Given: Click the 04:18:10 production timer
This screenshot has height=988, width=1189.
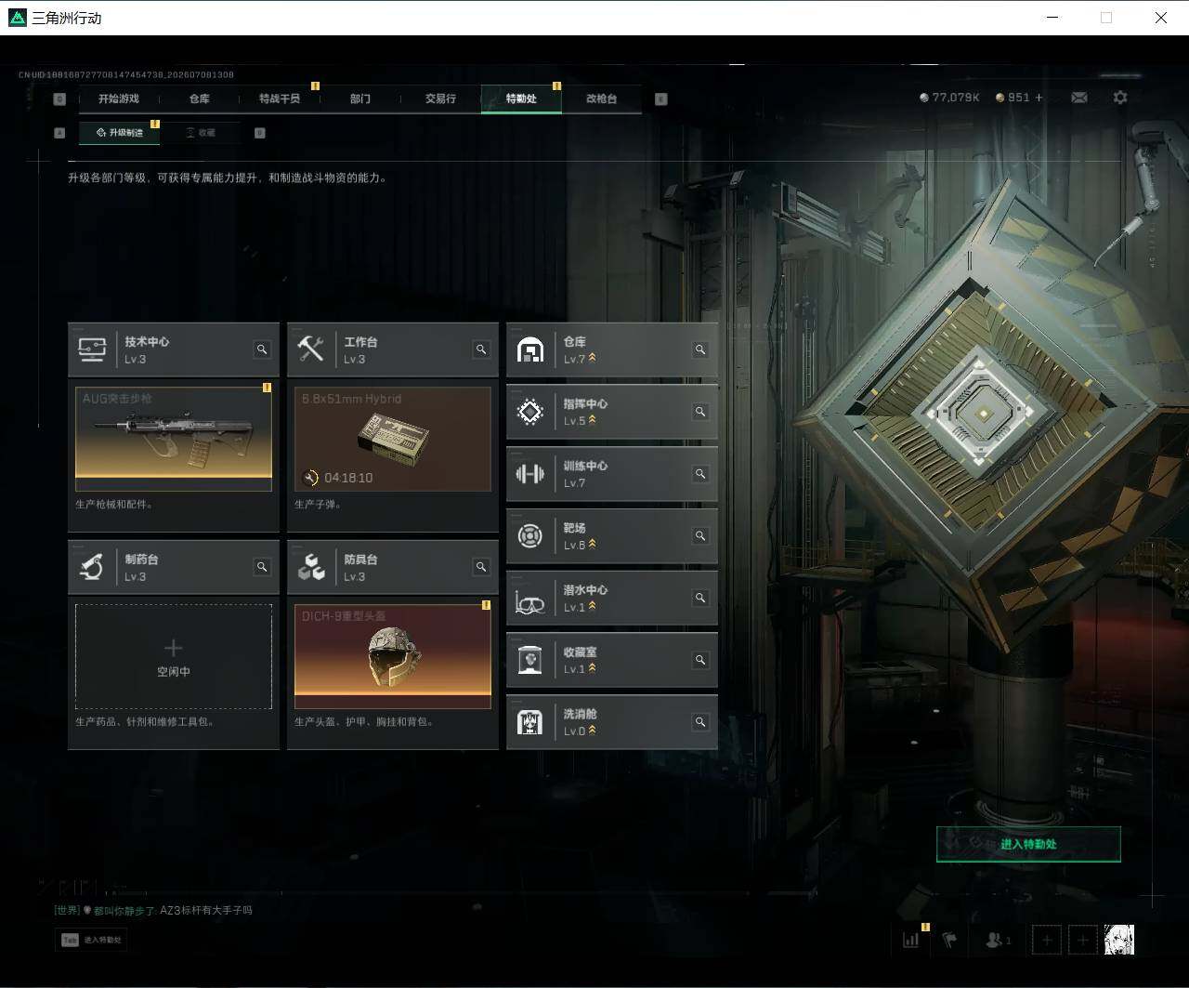Looking at the screenshot, I should click(x=348, y=478).
